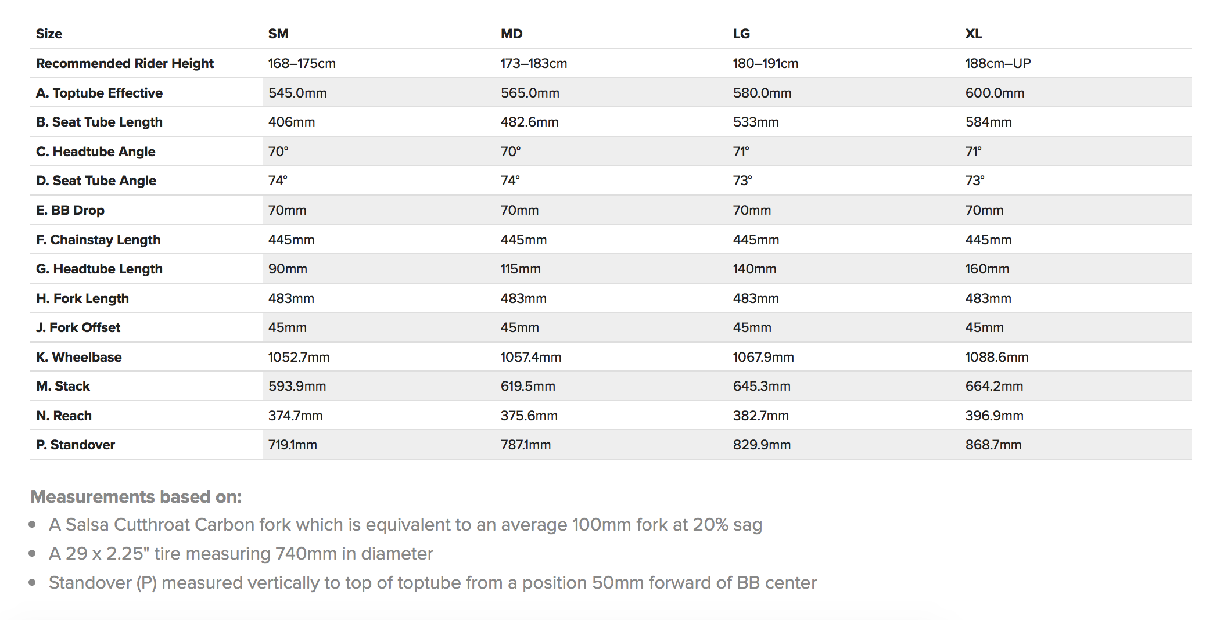
Task: Click the E. BB Drop row label
Action: tap(70, 210)
